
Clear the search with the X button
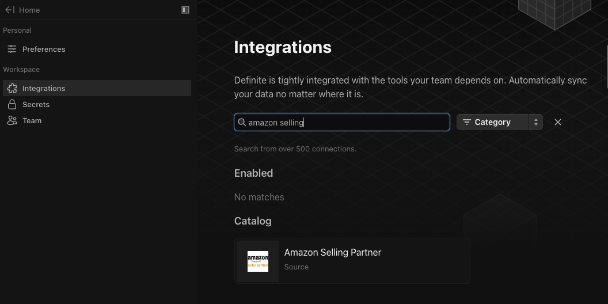pyautogui.click(x=558, y=122)
